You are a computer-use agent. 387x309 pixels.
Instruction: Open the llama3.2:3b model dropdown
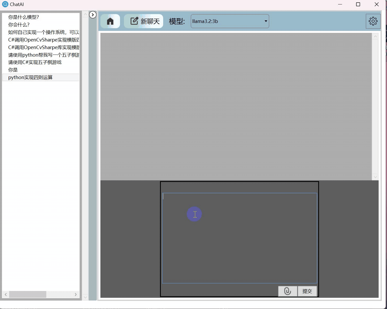(230, 21)
